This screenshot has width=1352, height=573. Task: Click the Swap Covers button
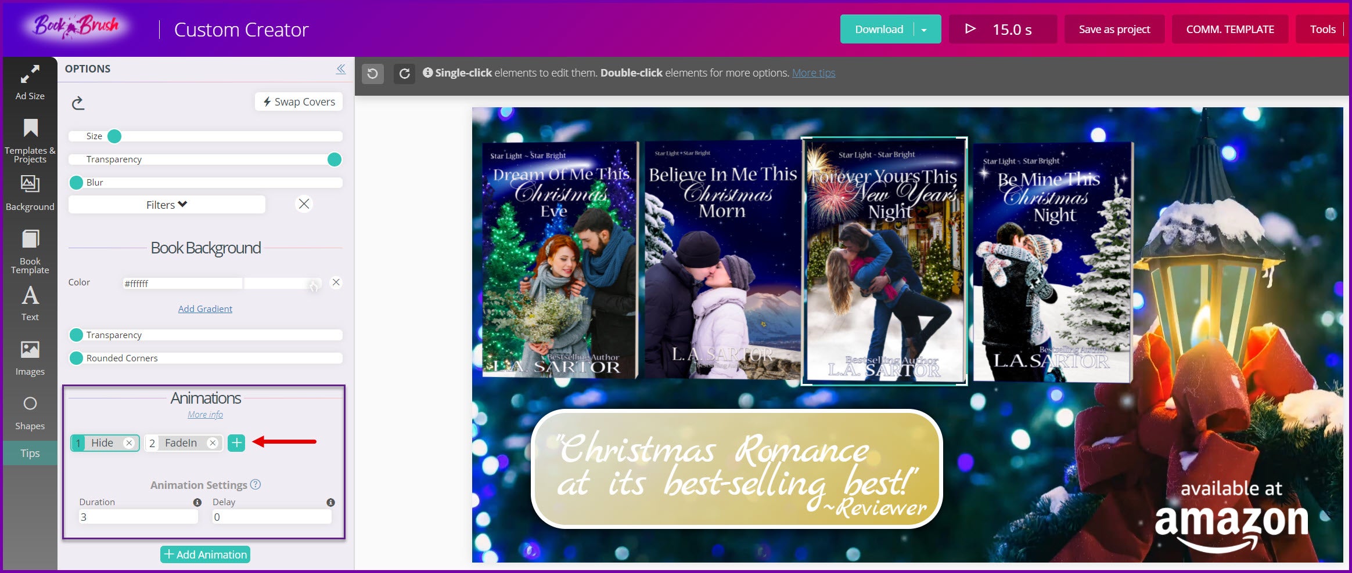click(x=299, y=102)
